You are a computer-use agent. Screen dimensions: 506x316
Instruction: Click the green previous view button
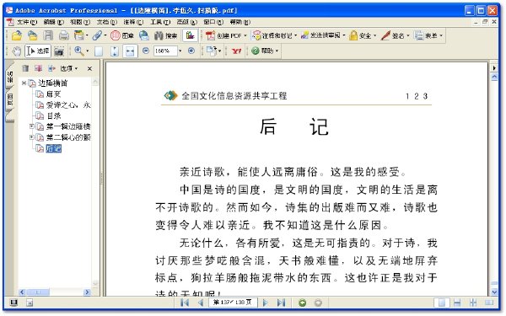pyautogui.click(x=303, y=303)
